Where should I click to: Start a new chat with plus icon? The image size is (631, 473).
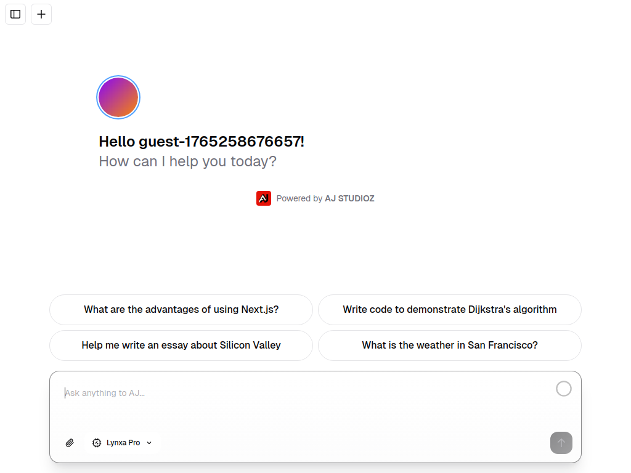41,14
